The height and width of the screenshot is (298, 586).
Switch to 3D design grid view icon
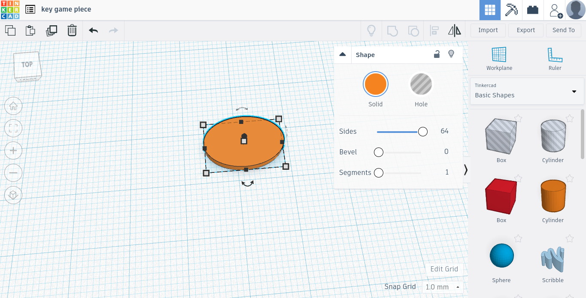(490, 10)
